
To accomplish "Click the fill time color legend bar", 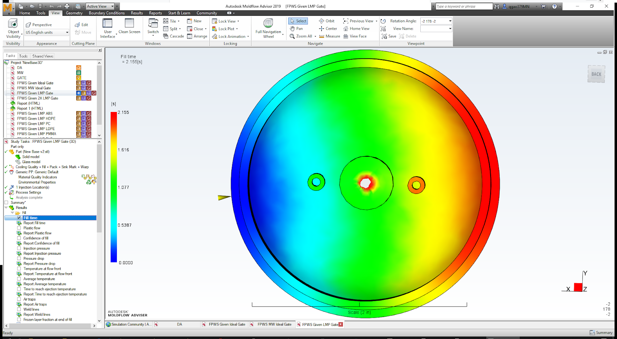I will tap(114, 187).
